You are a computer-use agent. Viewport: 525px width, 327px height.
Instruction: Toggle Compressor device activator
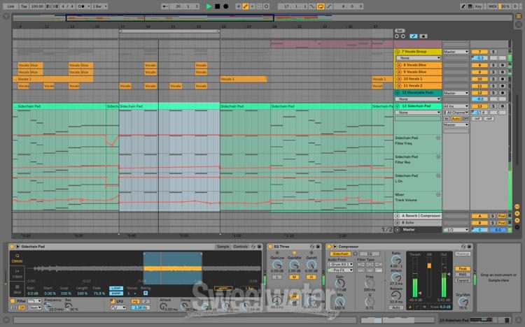point(329,247)
